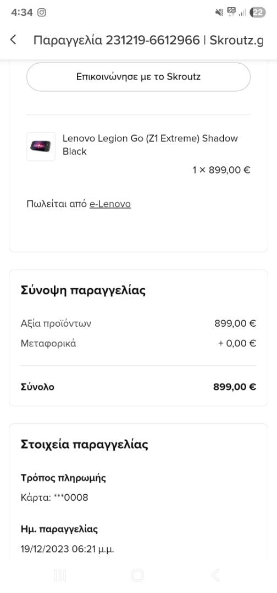Screen dimensions: 277x593
Task: Tap the back arrow in the header
Action: click(x=13, y=40)
